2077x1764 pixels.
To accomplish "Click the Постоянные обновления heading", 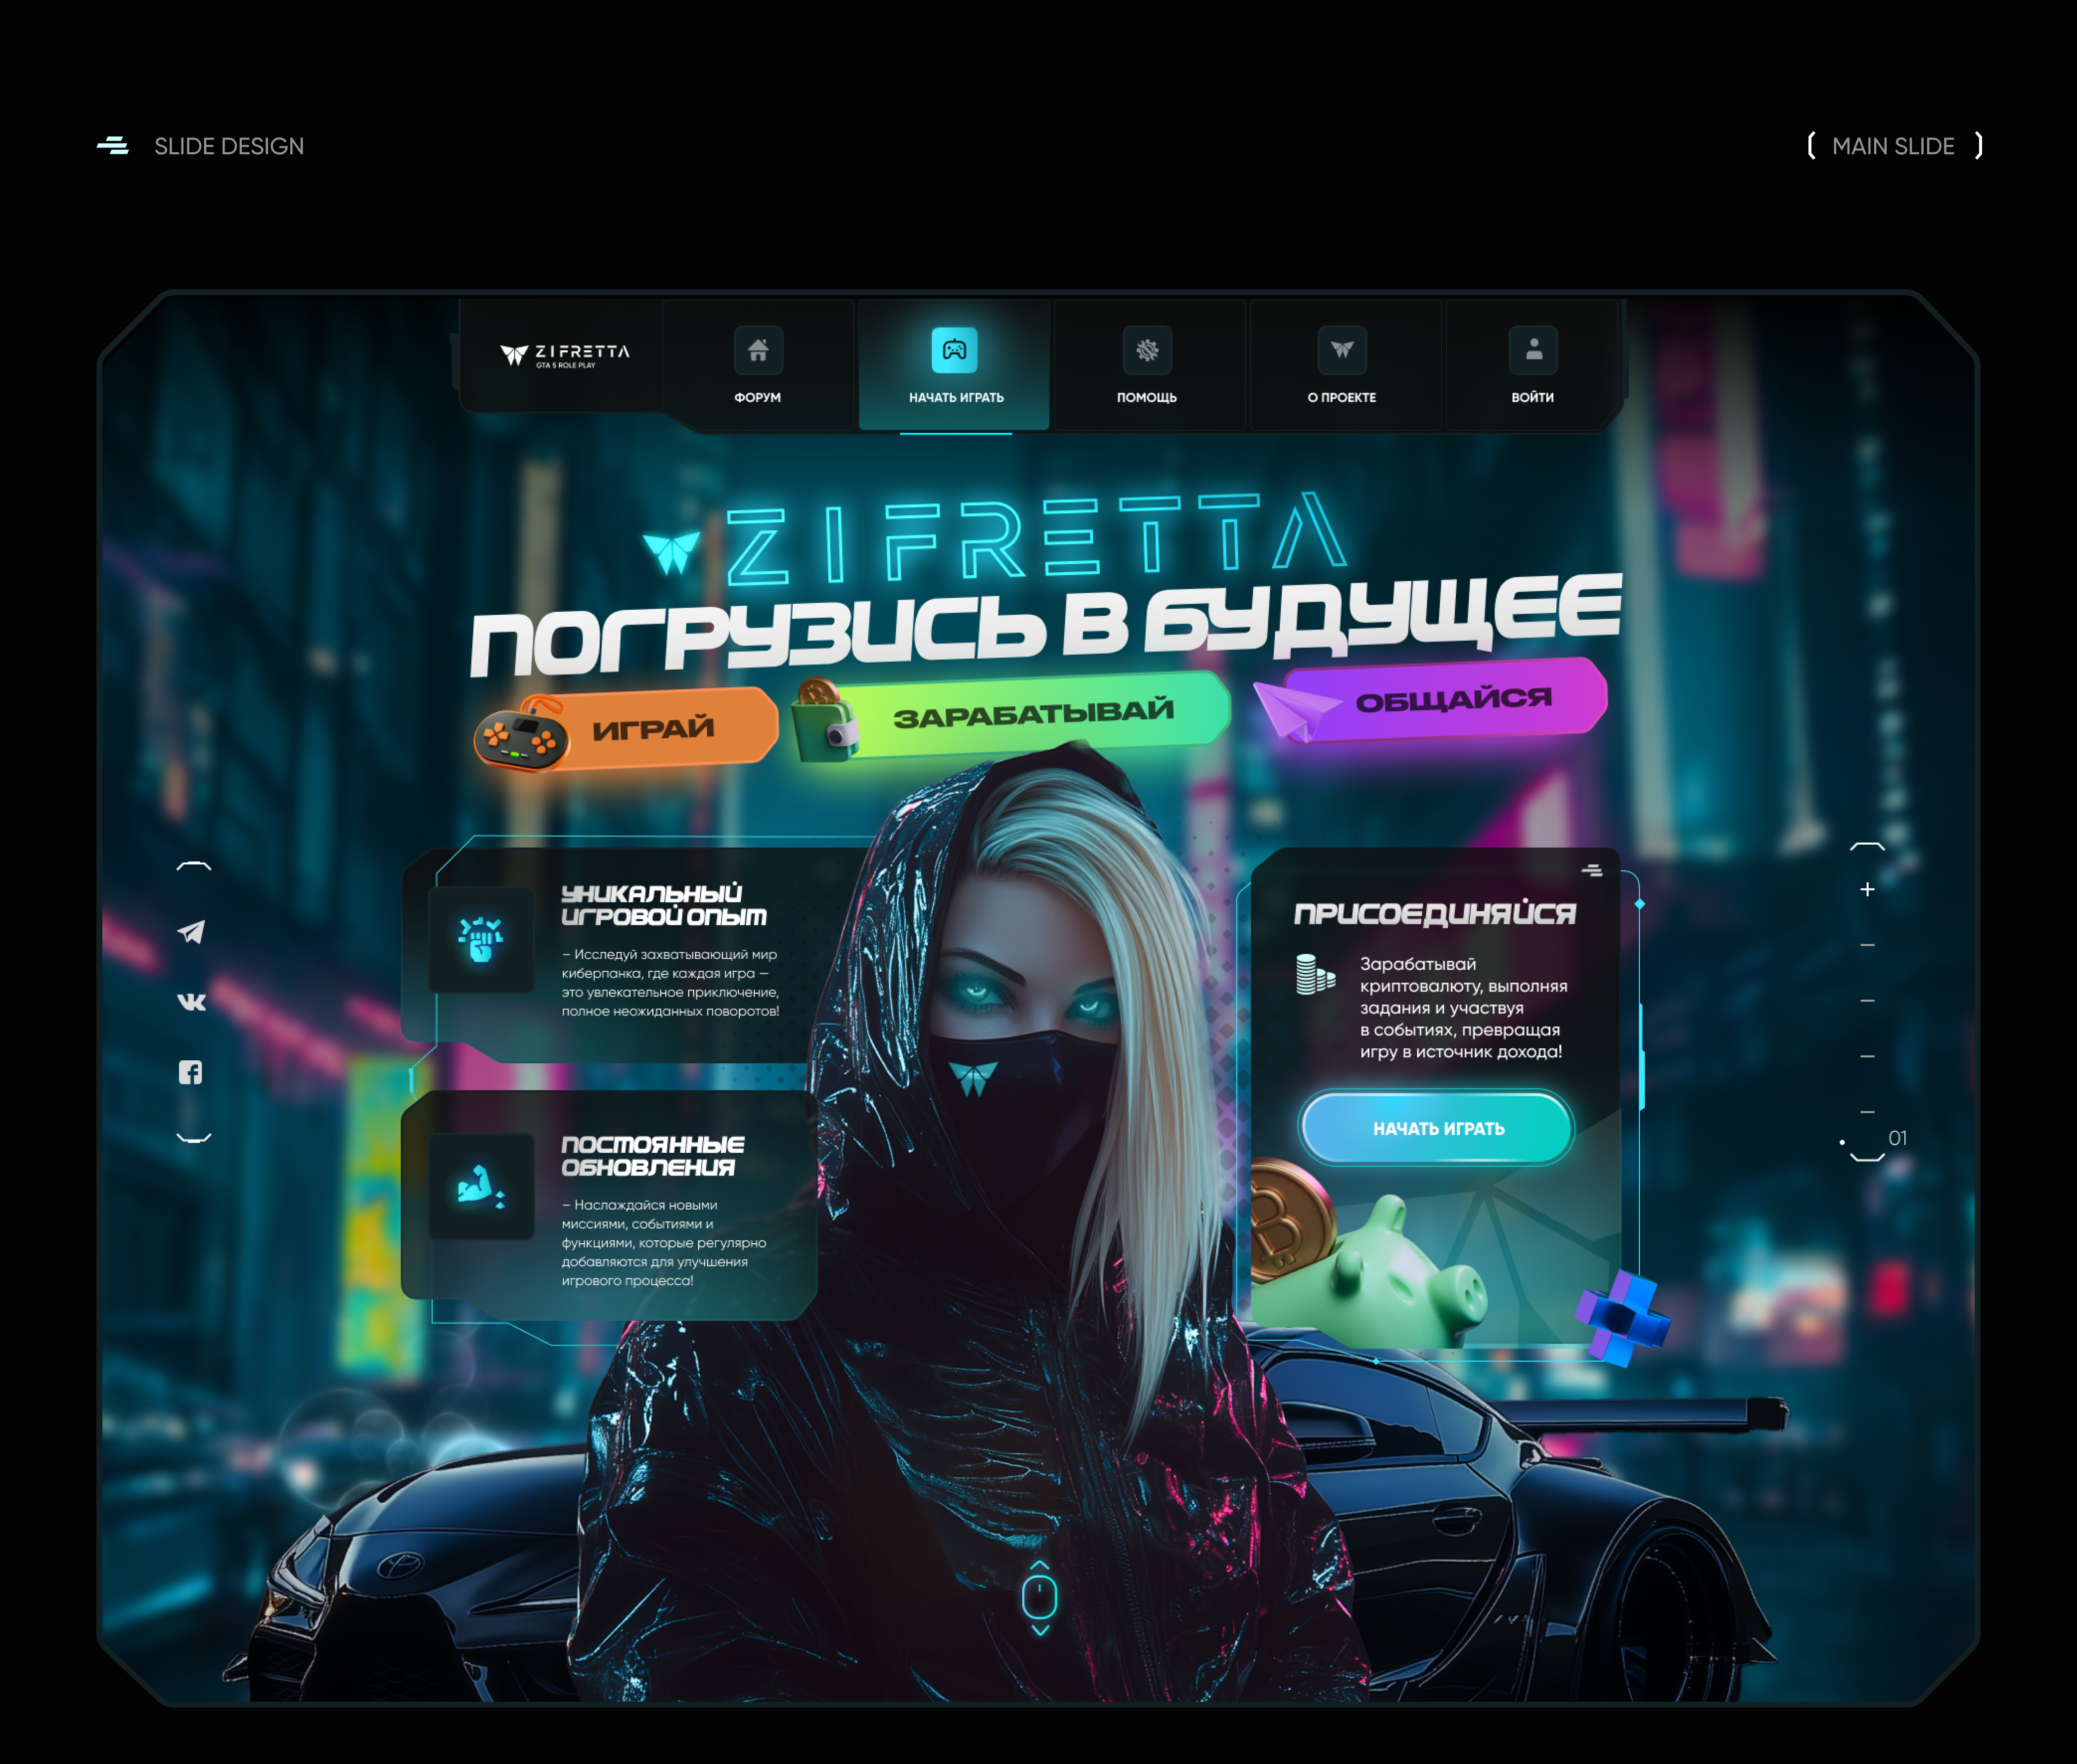I will [653, 1156].
